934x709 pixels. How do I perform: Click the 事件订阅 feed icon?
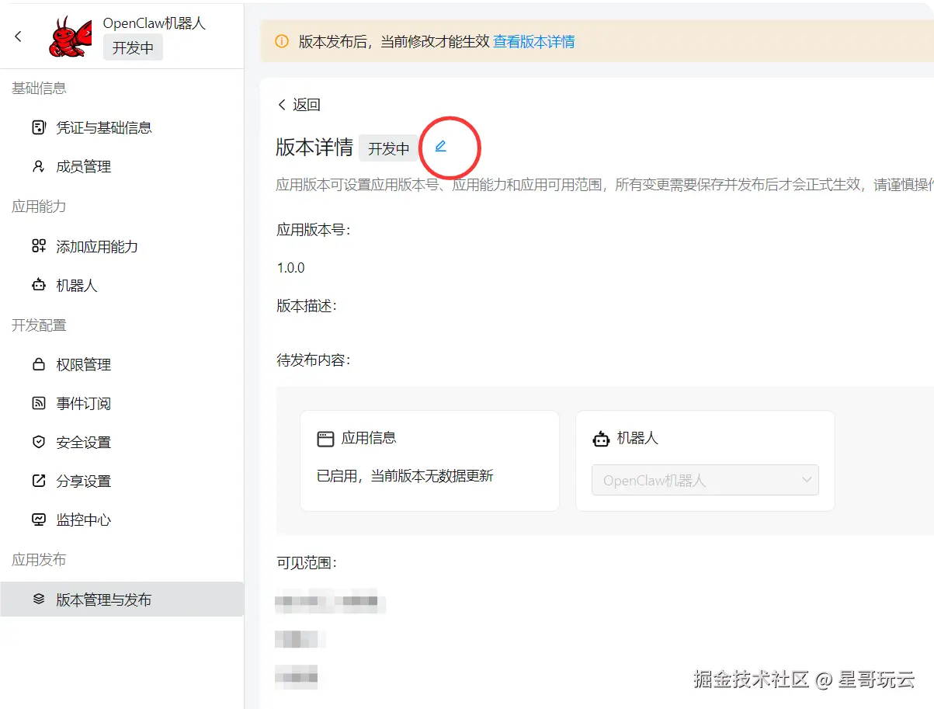pyautogui.click(x=39, y=403)
